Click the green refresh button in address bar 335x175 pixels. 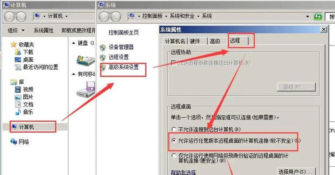318,17
